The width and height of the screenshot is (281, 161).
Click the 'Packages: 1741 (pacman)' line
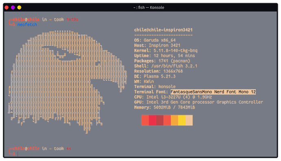[162, 61]
